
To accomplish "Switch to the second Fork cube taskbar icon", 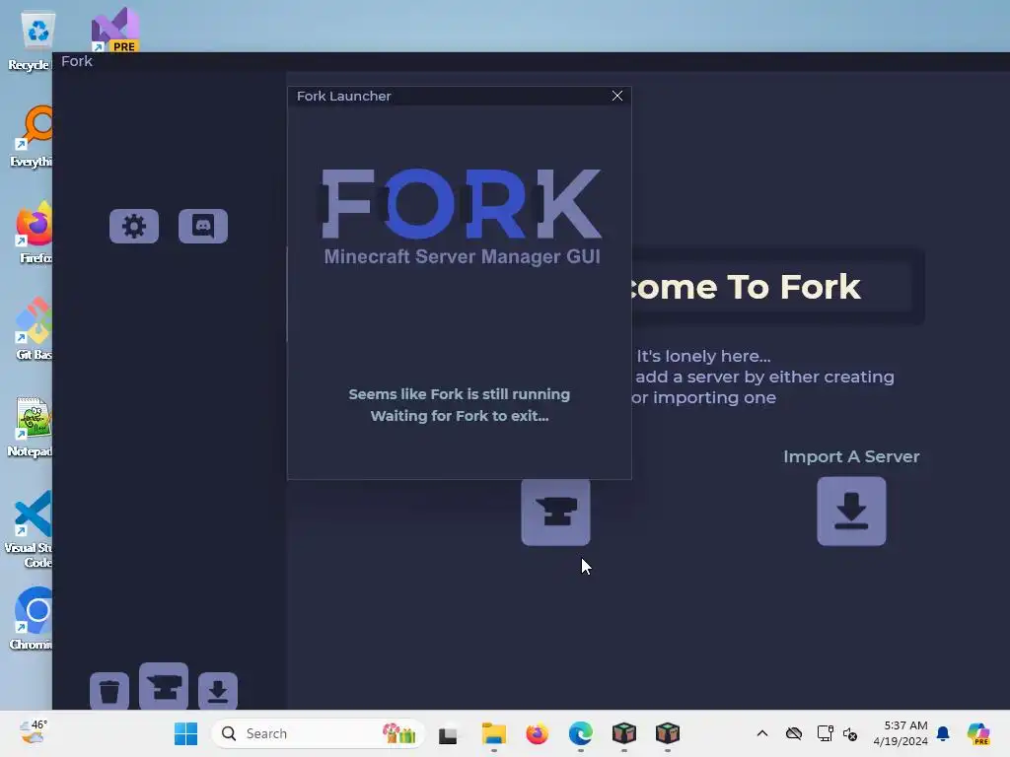I will [668, 733].
